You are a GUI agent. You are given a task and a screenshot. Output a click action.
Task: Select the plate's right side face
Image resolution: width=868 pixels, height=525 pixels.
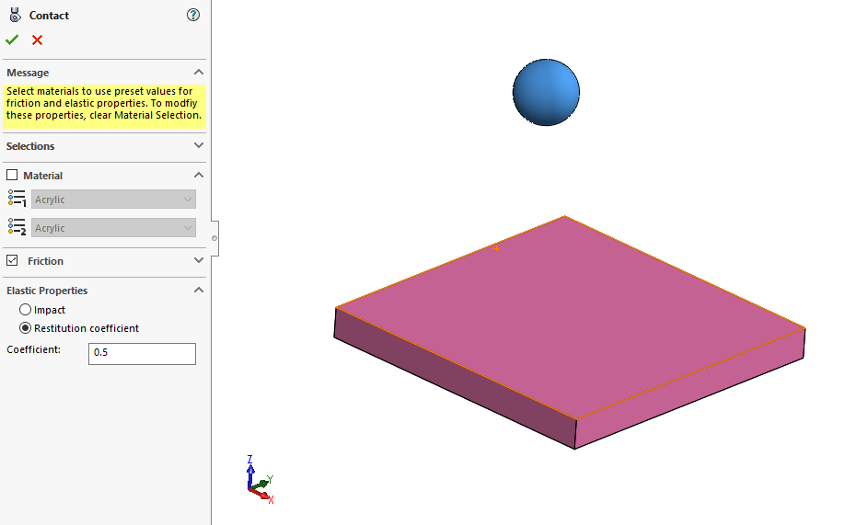coord(689,389)
